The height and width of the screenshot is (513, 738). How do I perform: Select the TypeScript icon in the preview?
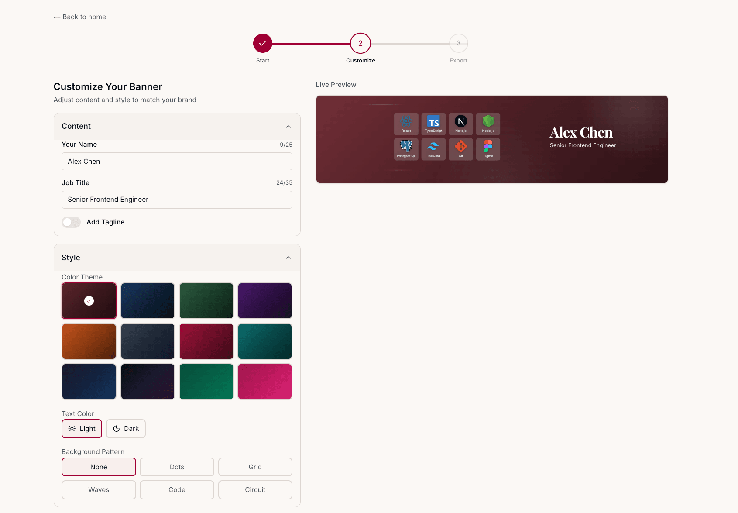(x=433, y=124)
